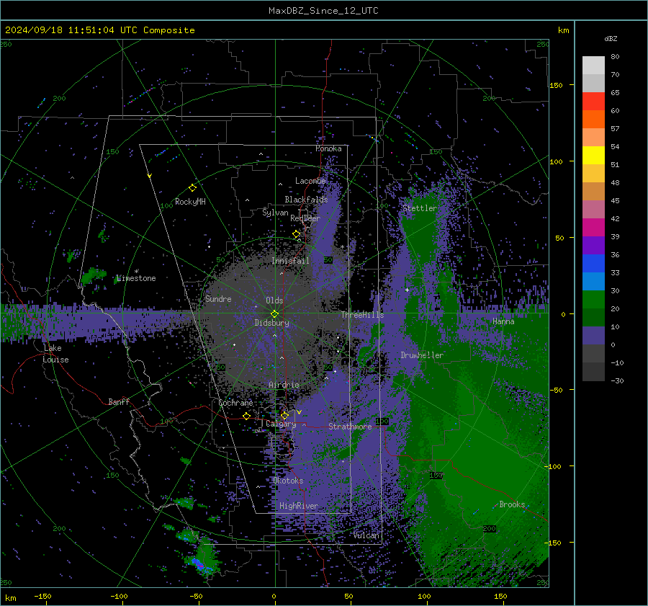Viewport: 648px width, 606px height.
Task: Click the dBZ legend heading
Action: [x=611, y=38]
